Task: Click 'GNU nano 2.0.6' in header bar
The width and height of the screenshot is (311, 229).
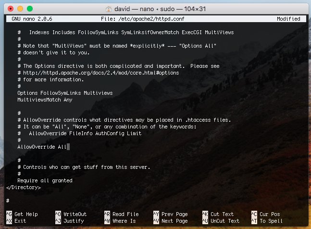Action: coord(32,19)
